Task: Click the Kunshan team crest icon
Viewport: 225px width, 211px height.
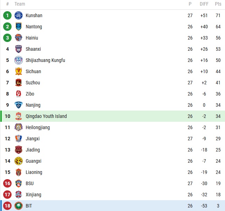Action: click(x=19, y=15)
